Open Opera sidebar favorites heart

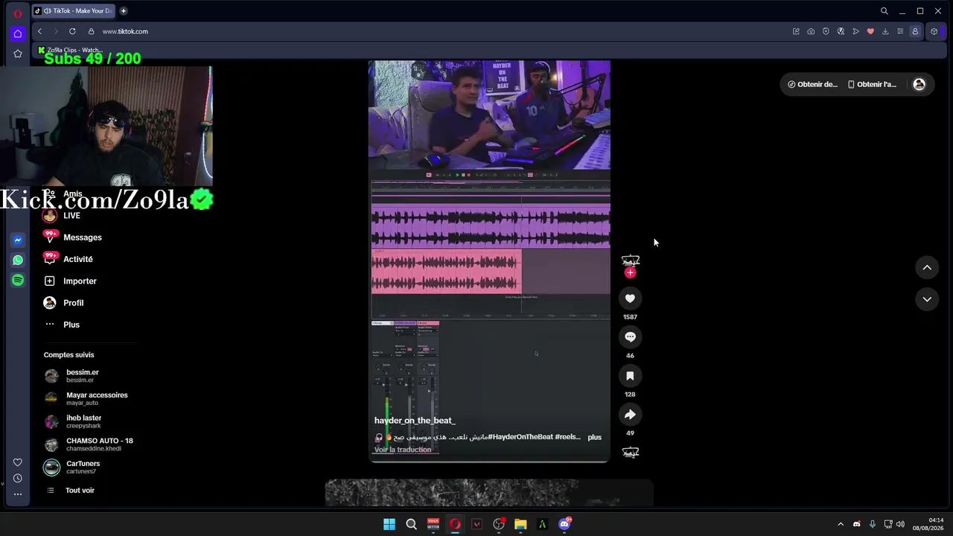18,462
